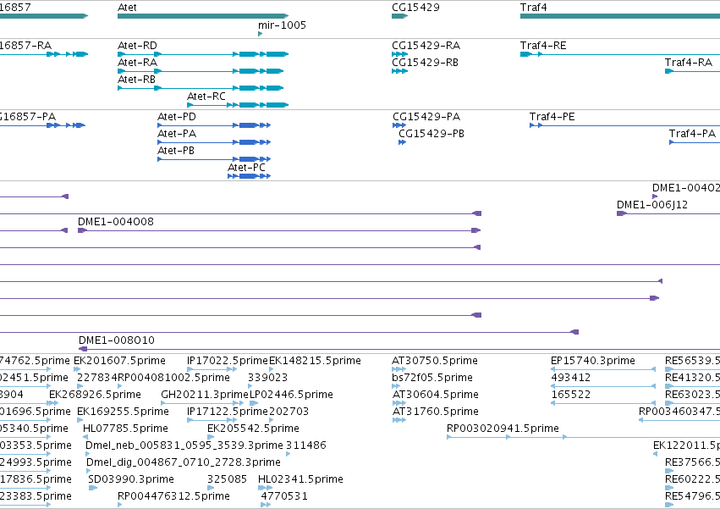The width and height of the screenshot is (720, 509).
Task: Click feature 339023
Action: [x=250, y=386]
